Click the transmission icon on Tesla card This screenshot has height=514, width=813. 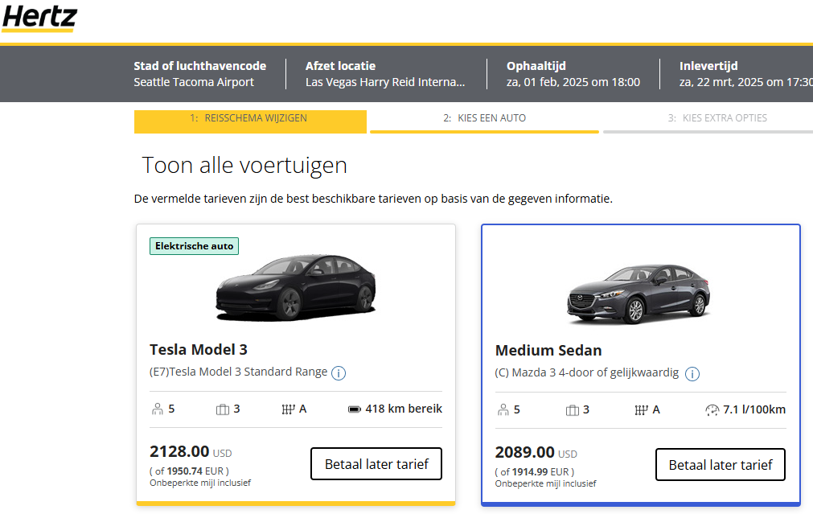tap(289, 409)
